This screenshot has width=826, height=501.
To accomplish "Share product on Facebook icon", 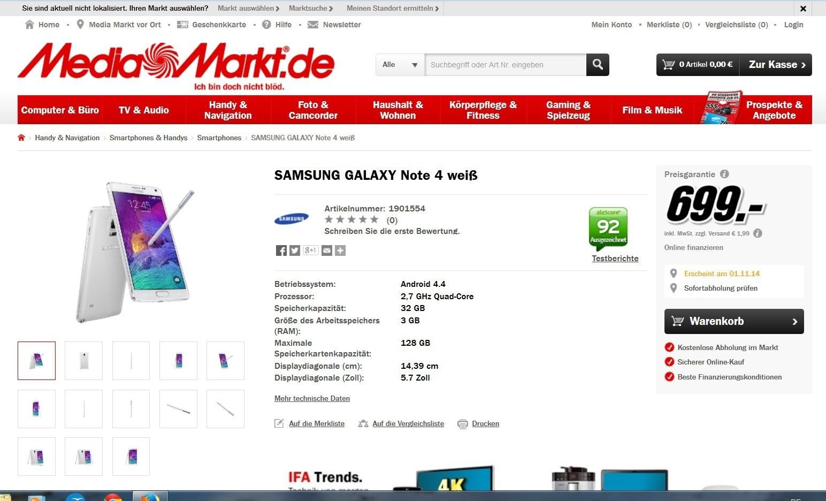I will [281, 250].
